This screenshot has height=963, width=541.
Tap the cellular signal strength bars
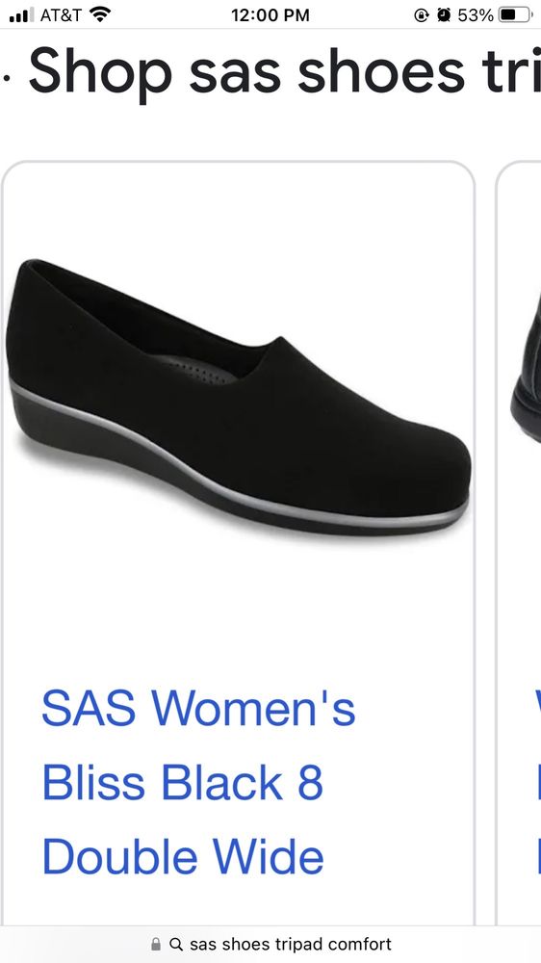tap(22, 15)
